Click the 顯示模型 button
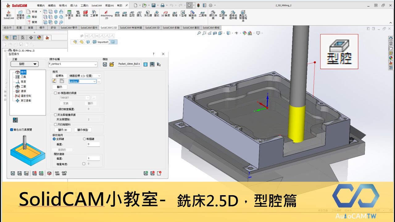The image size is (395, 222). tap(83, 130)
